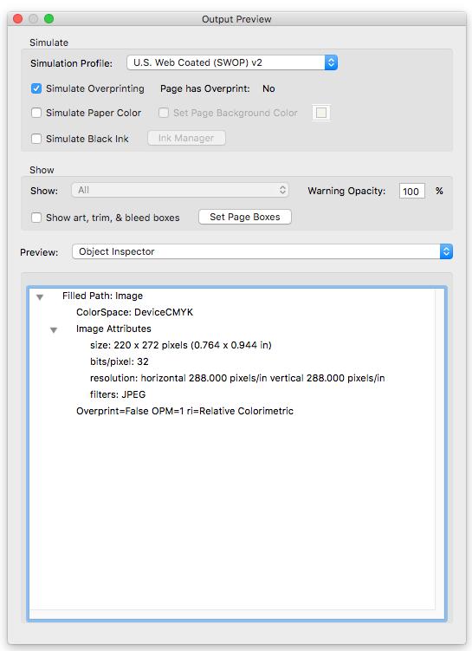Open the Show All dropdown

point(180,190)
